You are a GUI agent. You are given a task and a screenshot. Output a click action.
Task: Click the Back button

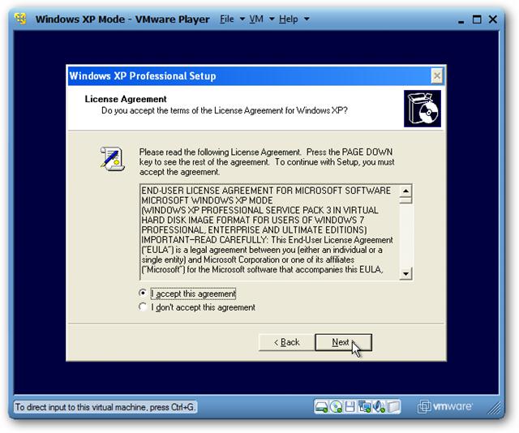click(x=286, y=342)
